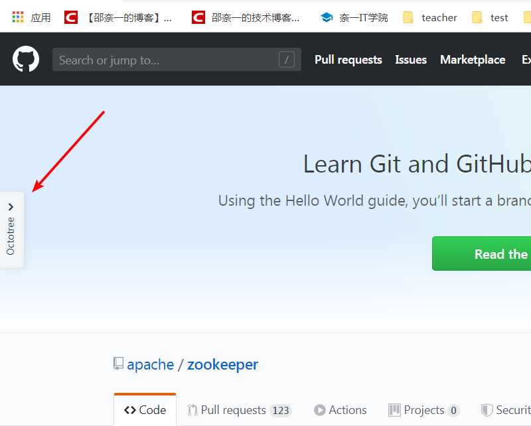531x426 pixels.
Task: Click the green Read the guide button
Action: tap(482, 253)
